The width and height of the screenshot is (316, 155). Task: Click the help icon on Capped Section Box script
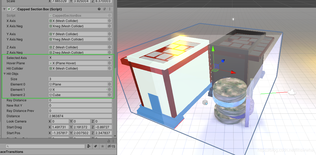(x=99, y=9)
